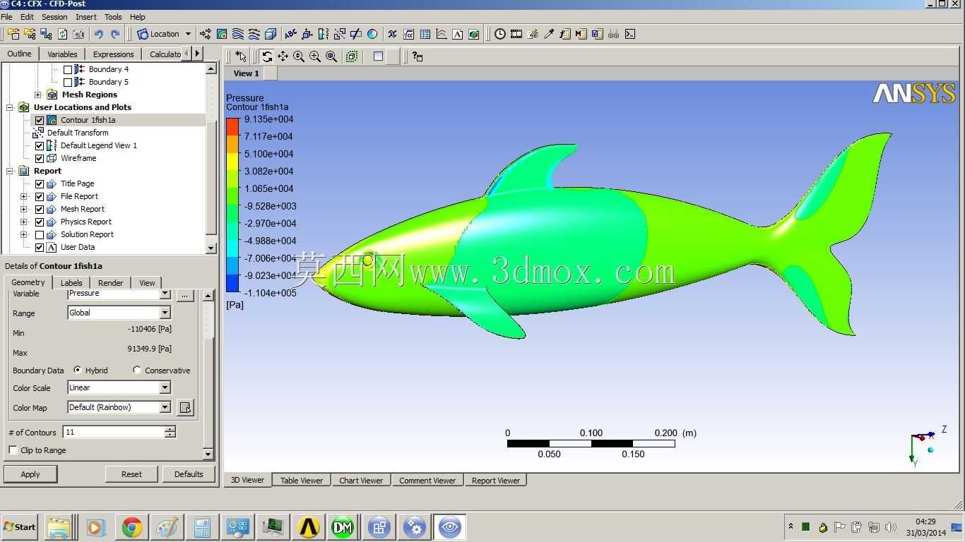The width and height of the screenshot is (965, 542).
Task: Insert a new Table
Action: [425, 34]
